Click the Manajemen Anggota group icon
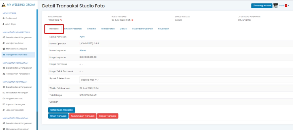Image resolution: width=293 pixels, height=130 pixels. click(3, 49)
